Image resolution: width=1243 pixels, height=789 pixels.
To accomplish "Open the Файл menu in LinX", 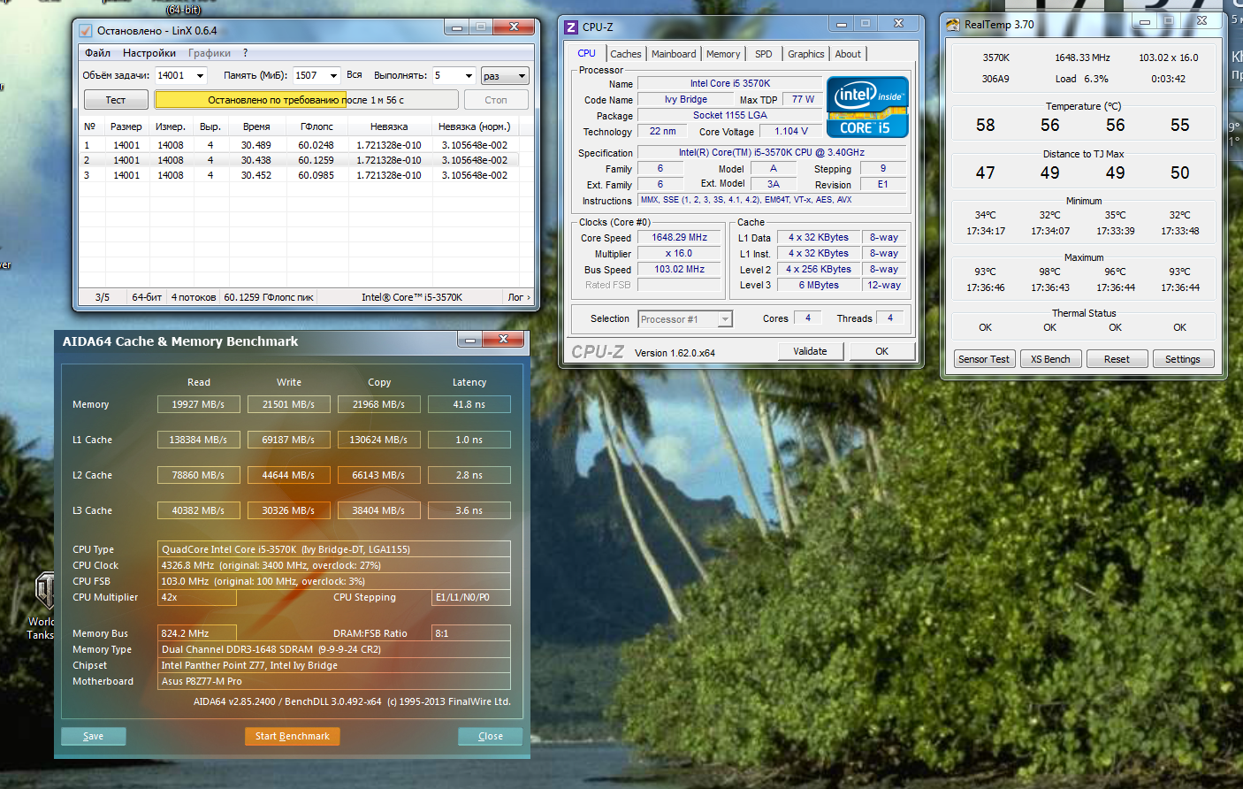I will click(97, 53).
